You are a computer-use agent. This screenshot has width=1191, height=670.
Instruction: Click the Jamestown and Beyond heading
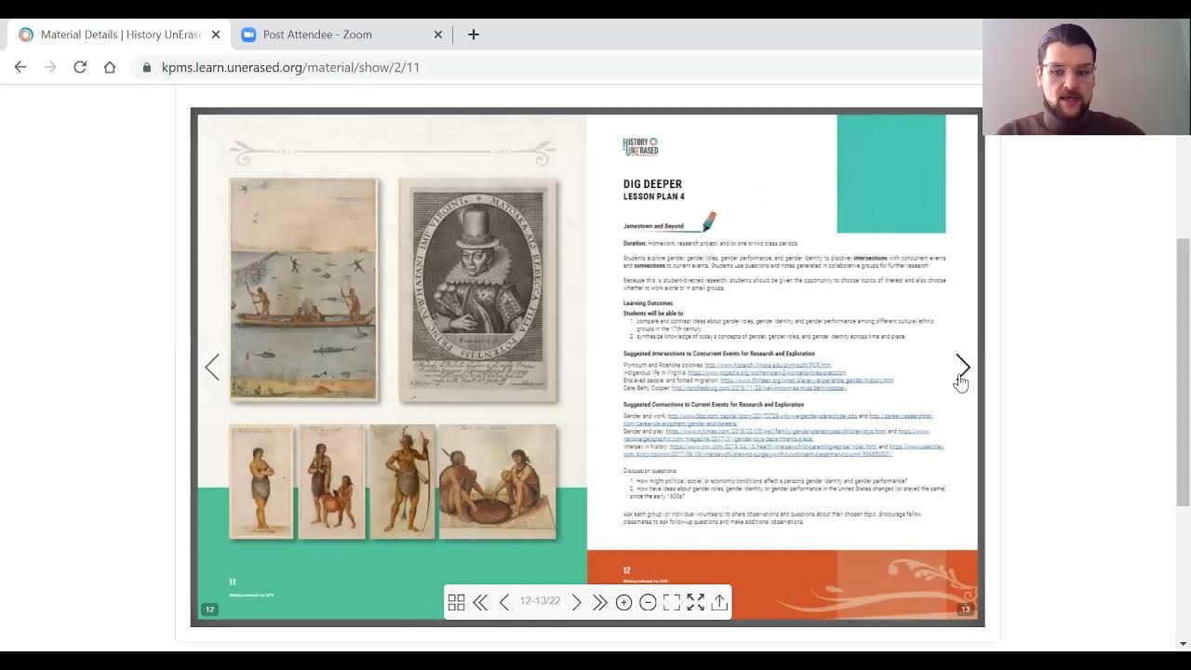point(653,226)
